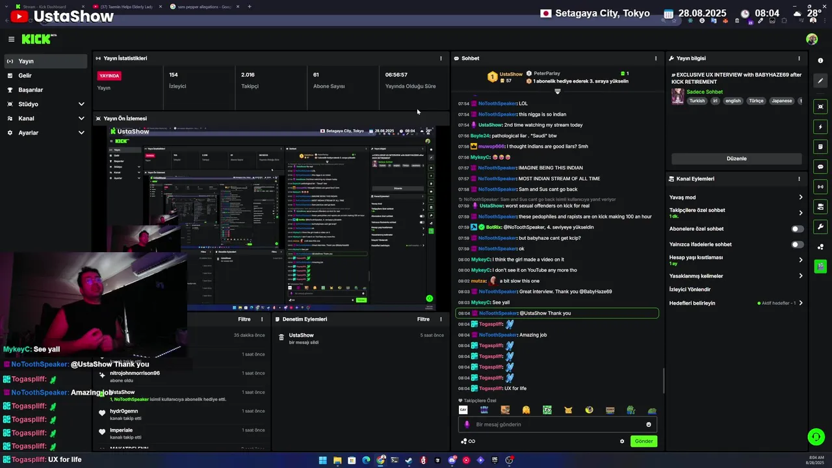
Task: Open Yavaş mod options arrow
Action: [800, 197]
